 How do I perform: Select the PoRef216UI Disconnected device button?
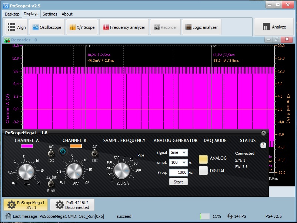pyautogui.click(x=72, y=205)
